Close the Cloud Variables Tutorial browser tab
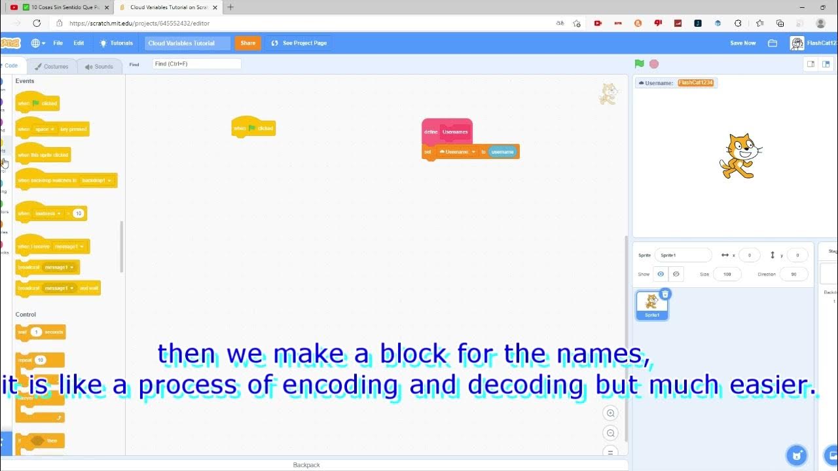Image resolution: width=838 pixels, height=471 pixels. click(x=215, y=7)
